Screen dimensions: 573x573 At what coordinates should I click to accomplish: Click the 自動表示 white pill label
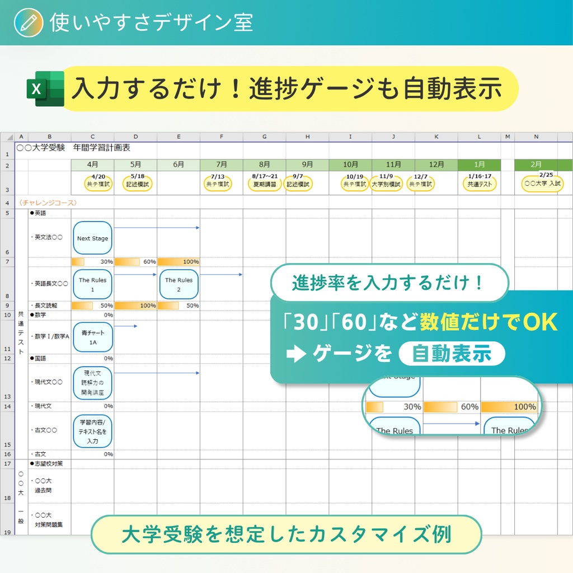tap(452, 354)
